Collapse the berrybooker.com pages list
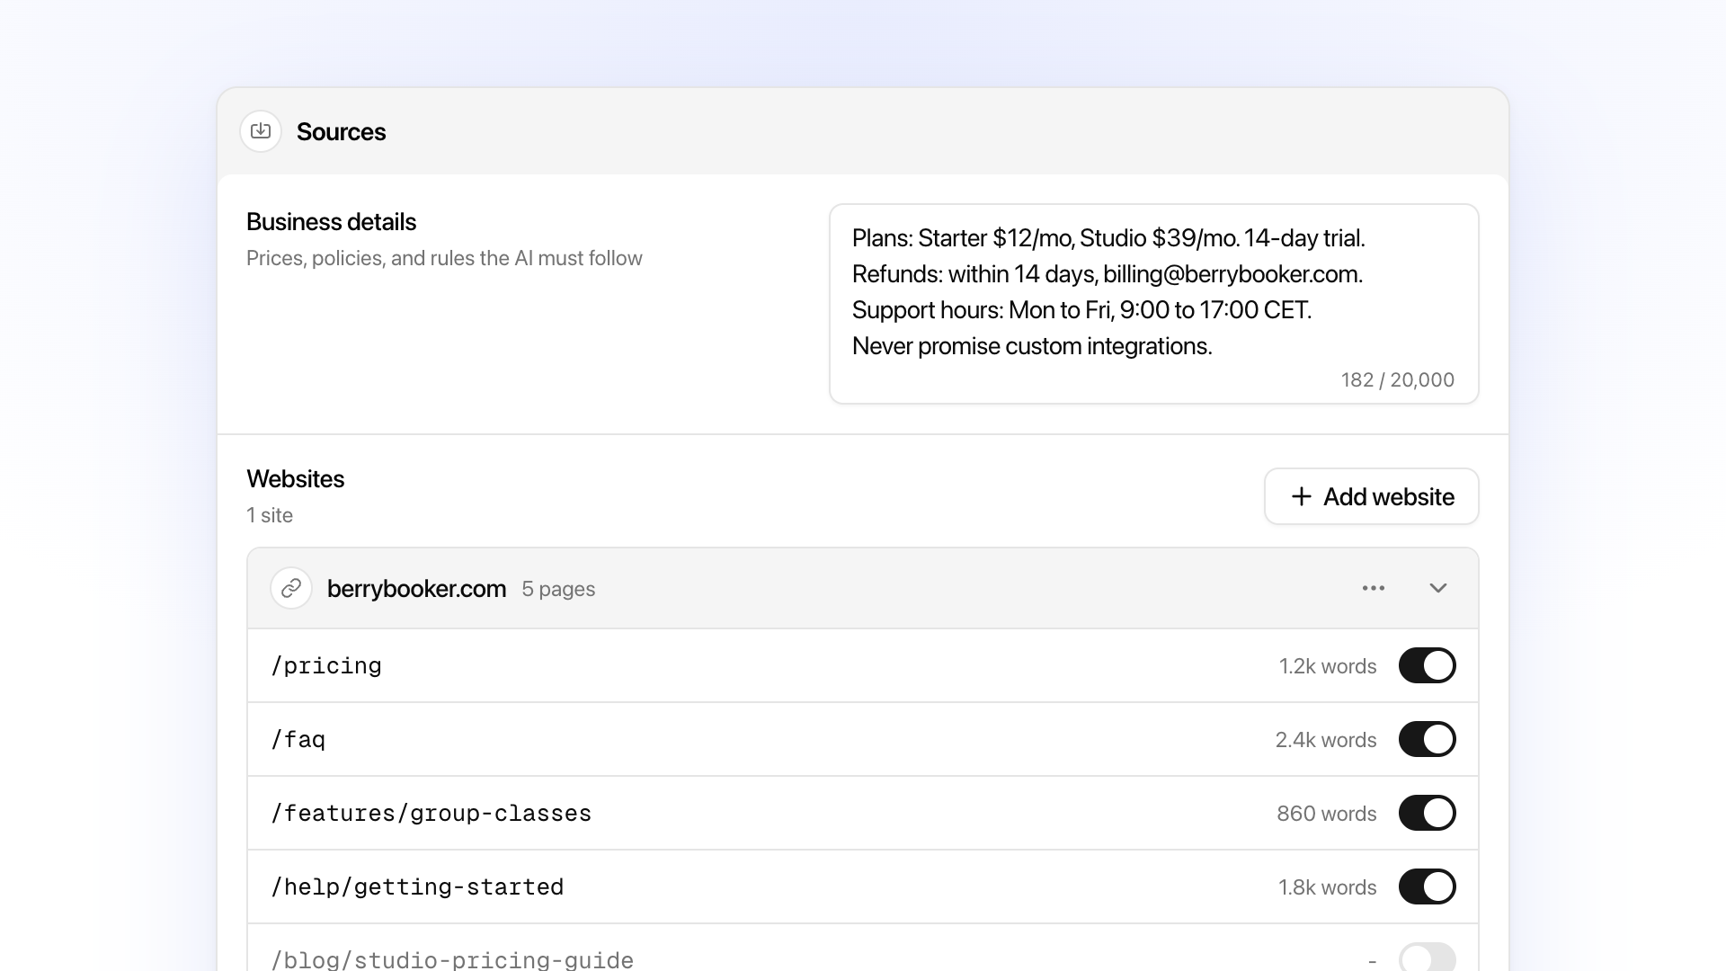The width and height of the screenshot is (1726, 971). pyautogui.click(x=1438, y=588)
